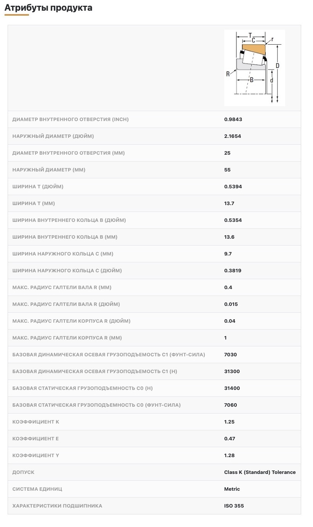
Task: Click the inner bore diameter value 0.9843
Action: click(x=233, y=120)
